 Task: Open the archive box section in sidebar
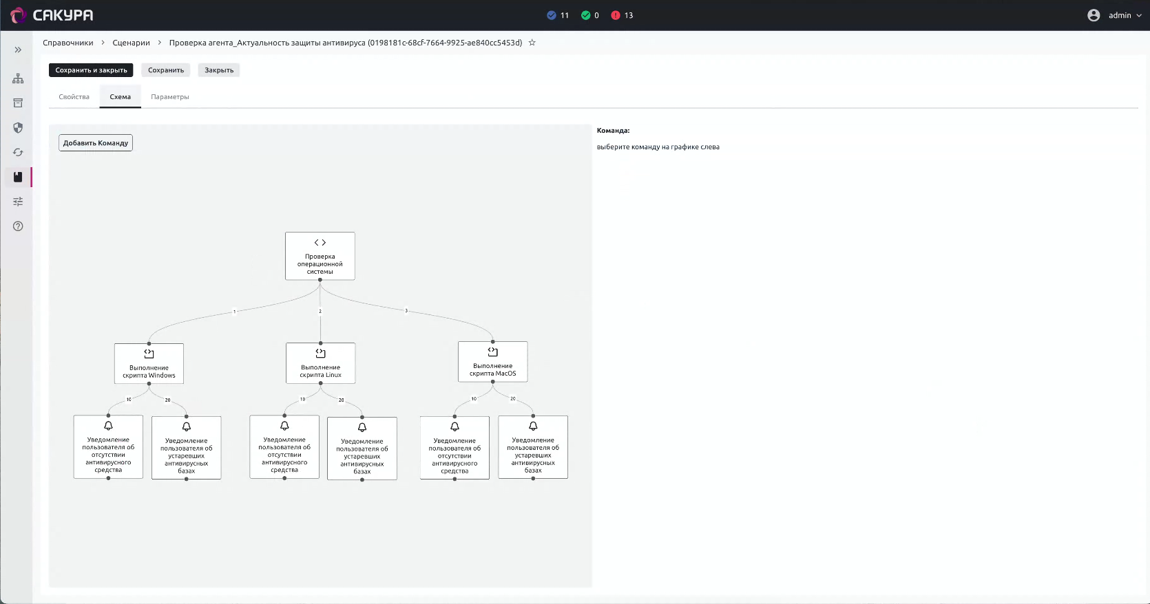point(18,103)
